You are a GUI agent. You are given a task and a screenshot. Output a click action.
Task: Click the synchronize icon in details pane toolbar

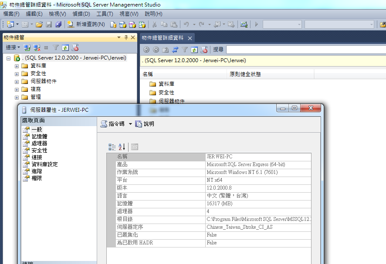(x=175, y=50)
